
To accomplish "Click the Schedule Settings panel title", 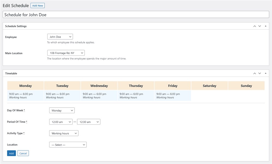I will coord(16,26).
